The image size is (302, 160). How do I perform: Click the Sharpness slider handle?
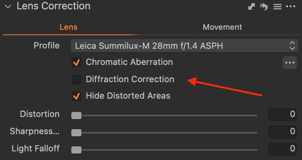pyautogui.click(x=76, y=132)
